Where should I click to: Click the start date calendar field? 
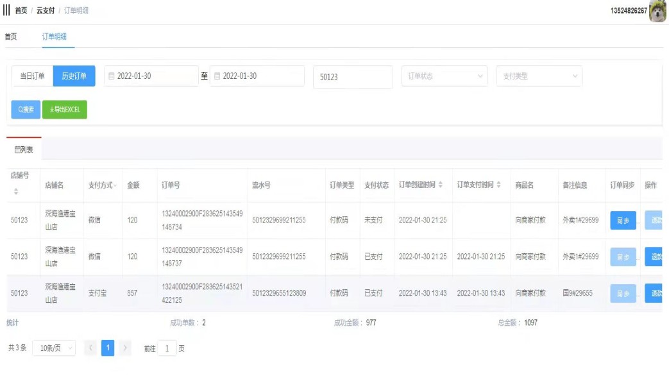coord(151,76)
